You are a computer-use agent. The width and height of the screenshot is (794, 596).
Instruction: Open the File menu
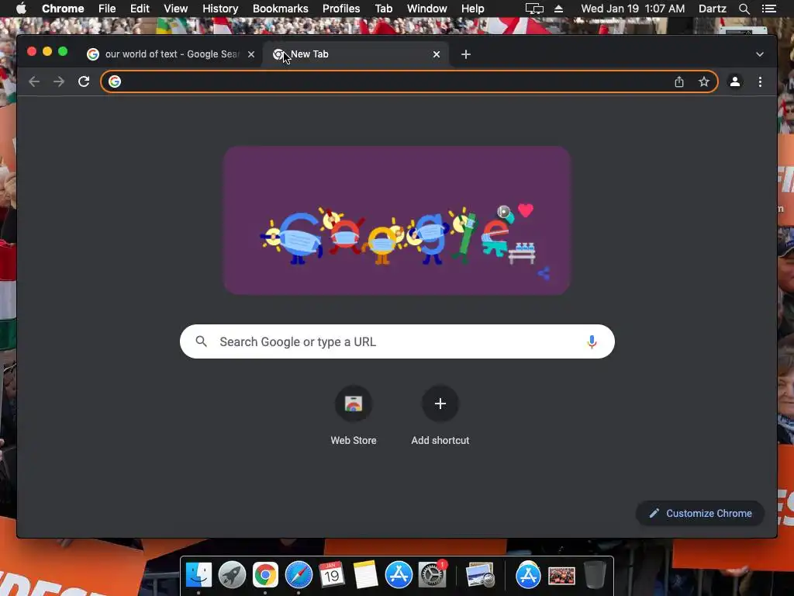pyautogui.click(x=107, y=9)
